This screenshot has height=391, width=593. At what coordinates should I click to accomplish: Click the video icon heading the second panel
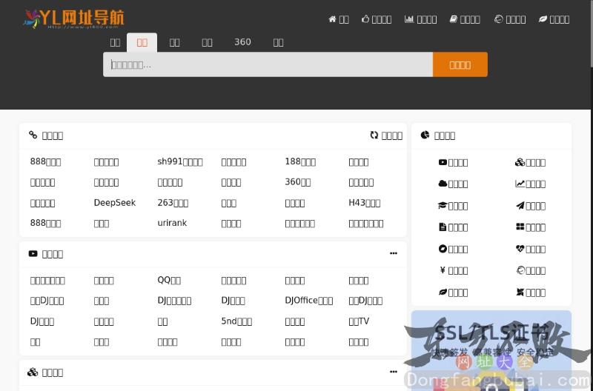pyautogui.click(x=33, y=253)
